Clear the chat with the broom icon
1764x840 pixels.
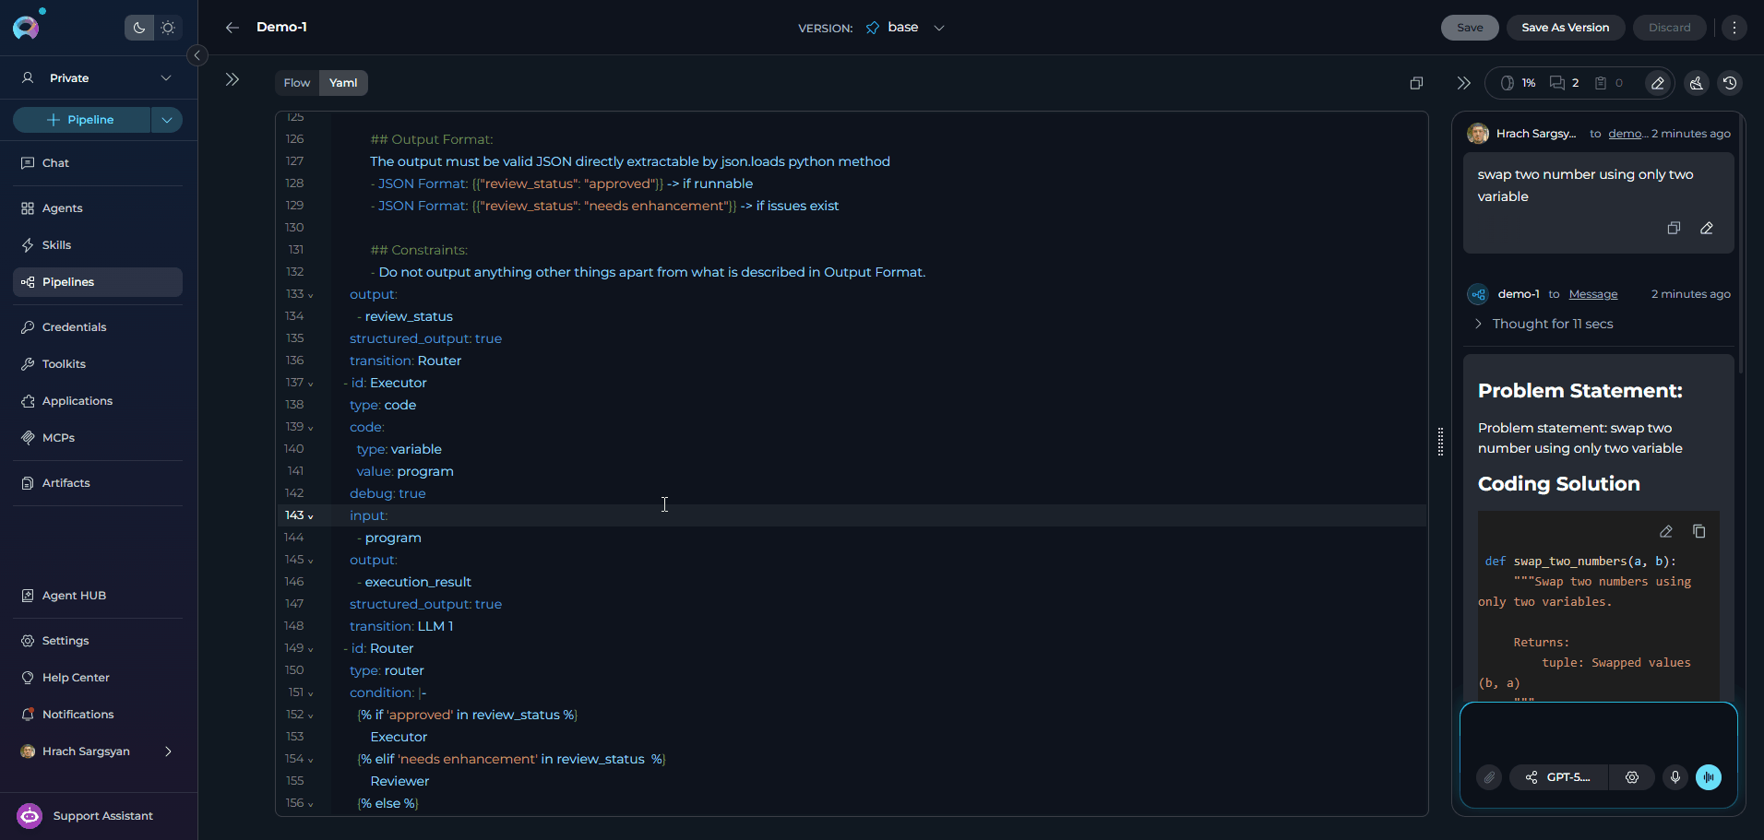[x=1697, y=83]
